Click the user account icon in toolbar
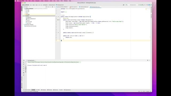Image resolution: width=171 pixels, height=96 pixels. coord(124,5)
